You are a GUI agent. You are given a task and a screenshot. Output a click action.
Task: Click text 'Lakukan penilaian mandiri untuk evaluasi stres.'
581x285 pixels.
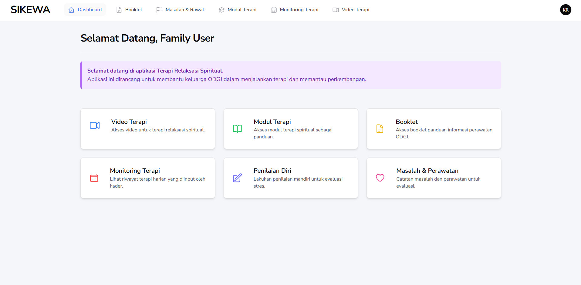(298, 182)
